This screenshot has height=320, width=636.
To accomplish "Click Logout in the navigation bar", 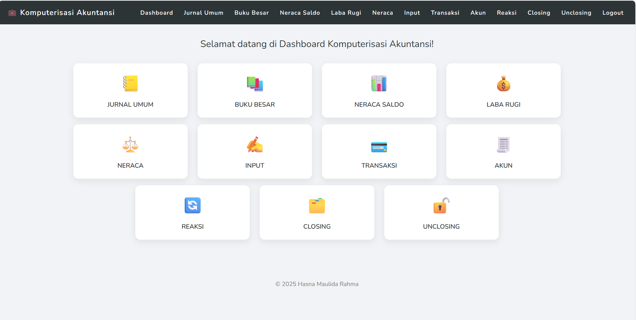I will tap(613, 13).
